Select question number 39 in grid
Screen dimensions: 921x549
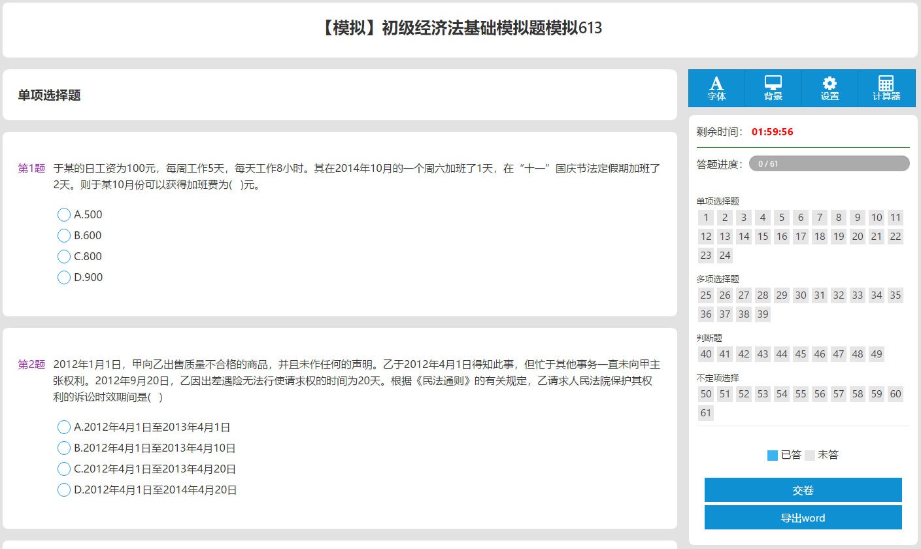[763, 314]
